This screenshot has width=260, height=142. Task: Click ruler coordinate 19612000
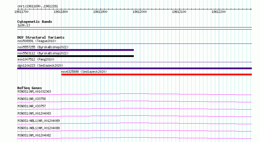tap(140, 12)
